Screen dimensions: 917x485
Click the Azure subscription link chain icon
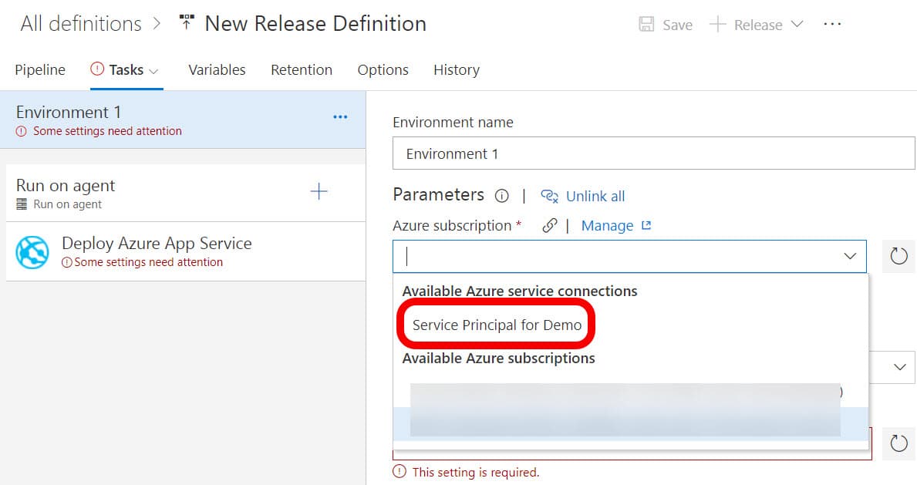point(549,225)
